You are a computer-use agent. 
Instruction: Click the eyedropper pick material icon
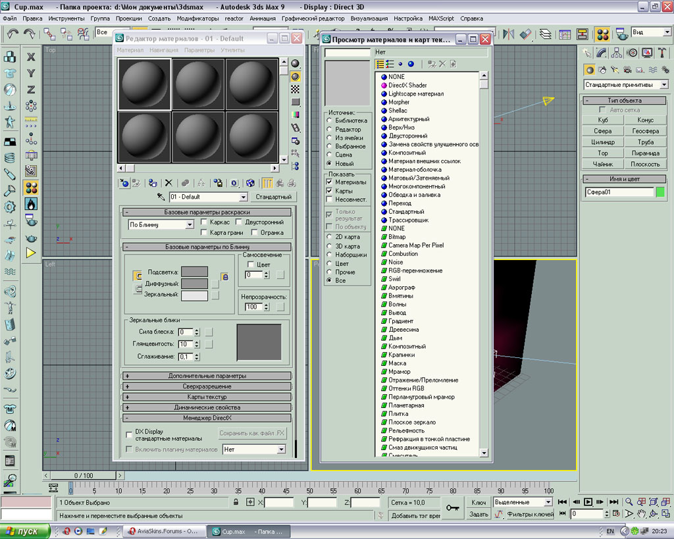point(160,197)
